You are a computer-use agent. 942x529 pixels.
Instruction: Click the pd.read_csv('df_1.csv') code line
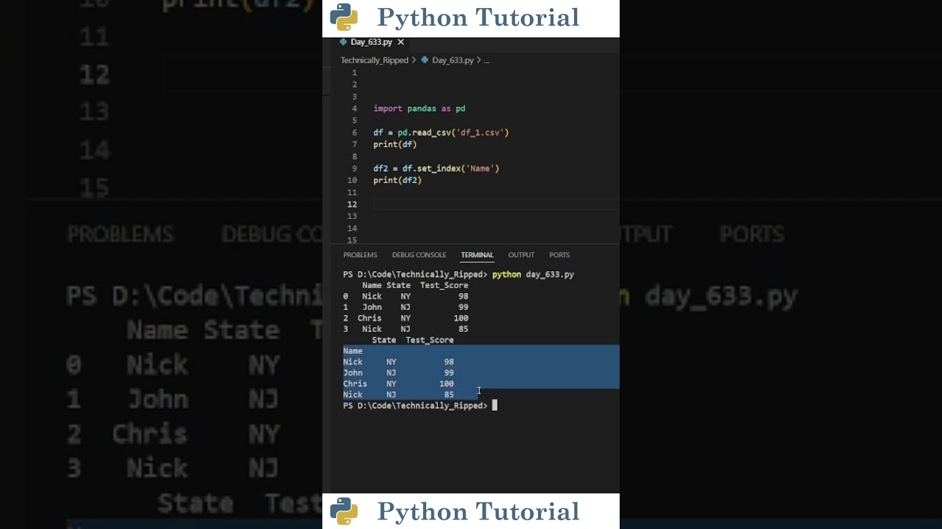tap(441, 133)
